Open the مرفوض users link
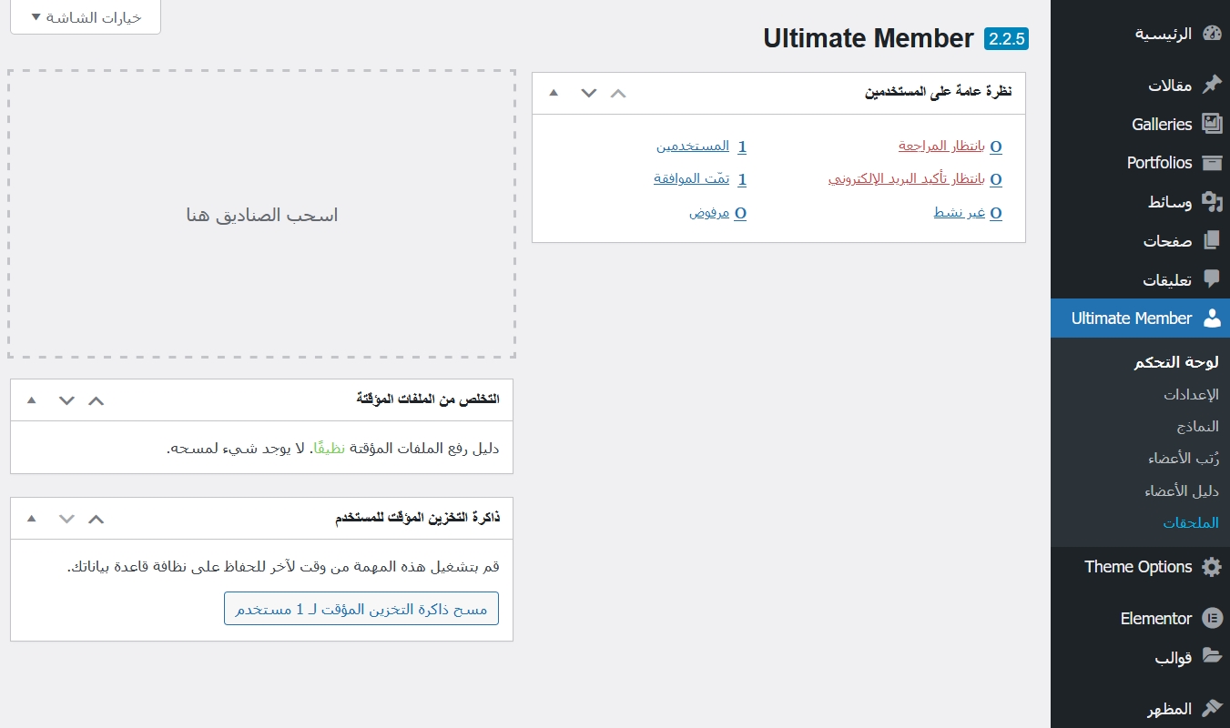The width and height of the screenshot is (1230, 728). coord(709,213)
